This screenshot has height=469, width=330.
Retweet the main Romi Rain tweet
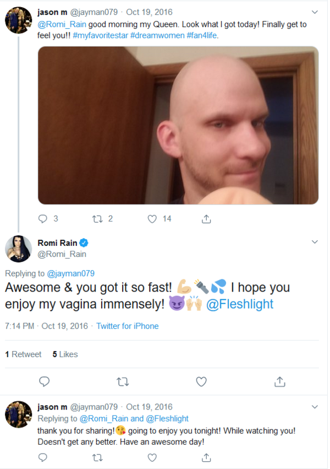[x=122, y=381]
